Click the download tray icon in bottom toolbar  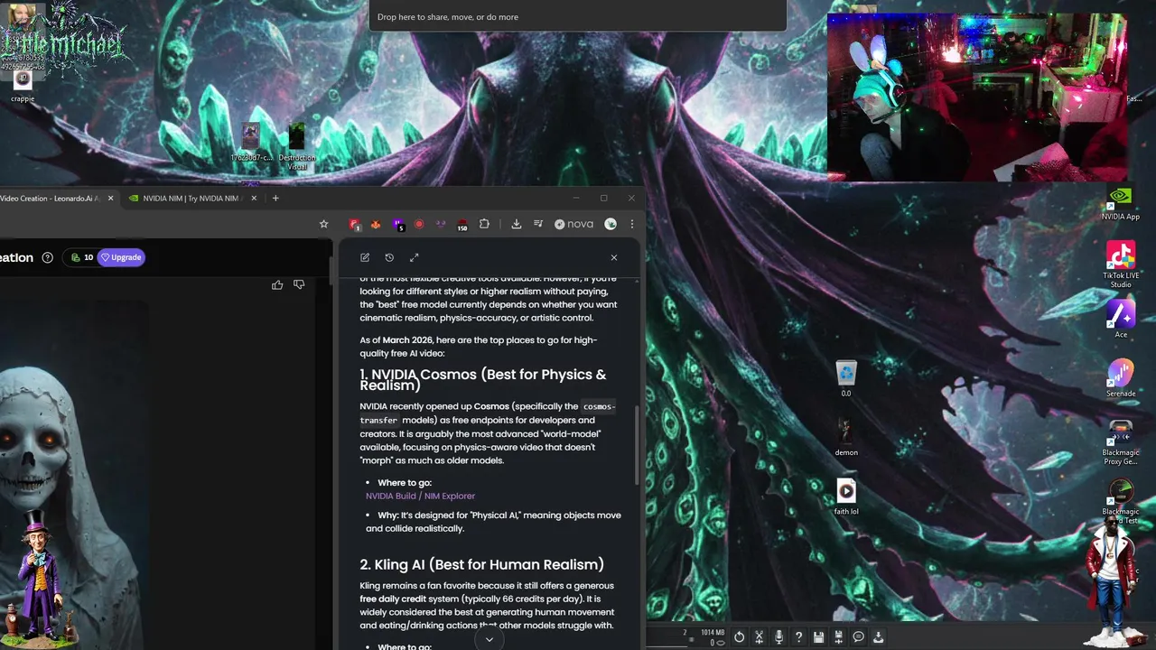878,636
